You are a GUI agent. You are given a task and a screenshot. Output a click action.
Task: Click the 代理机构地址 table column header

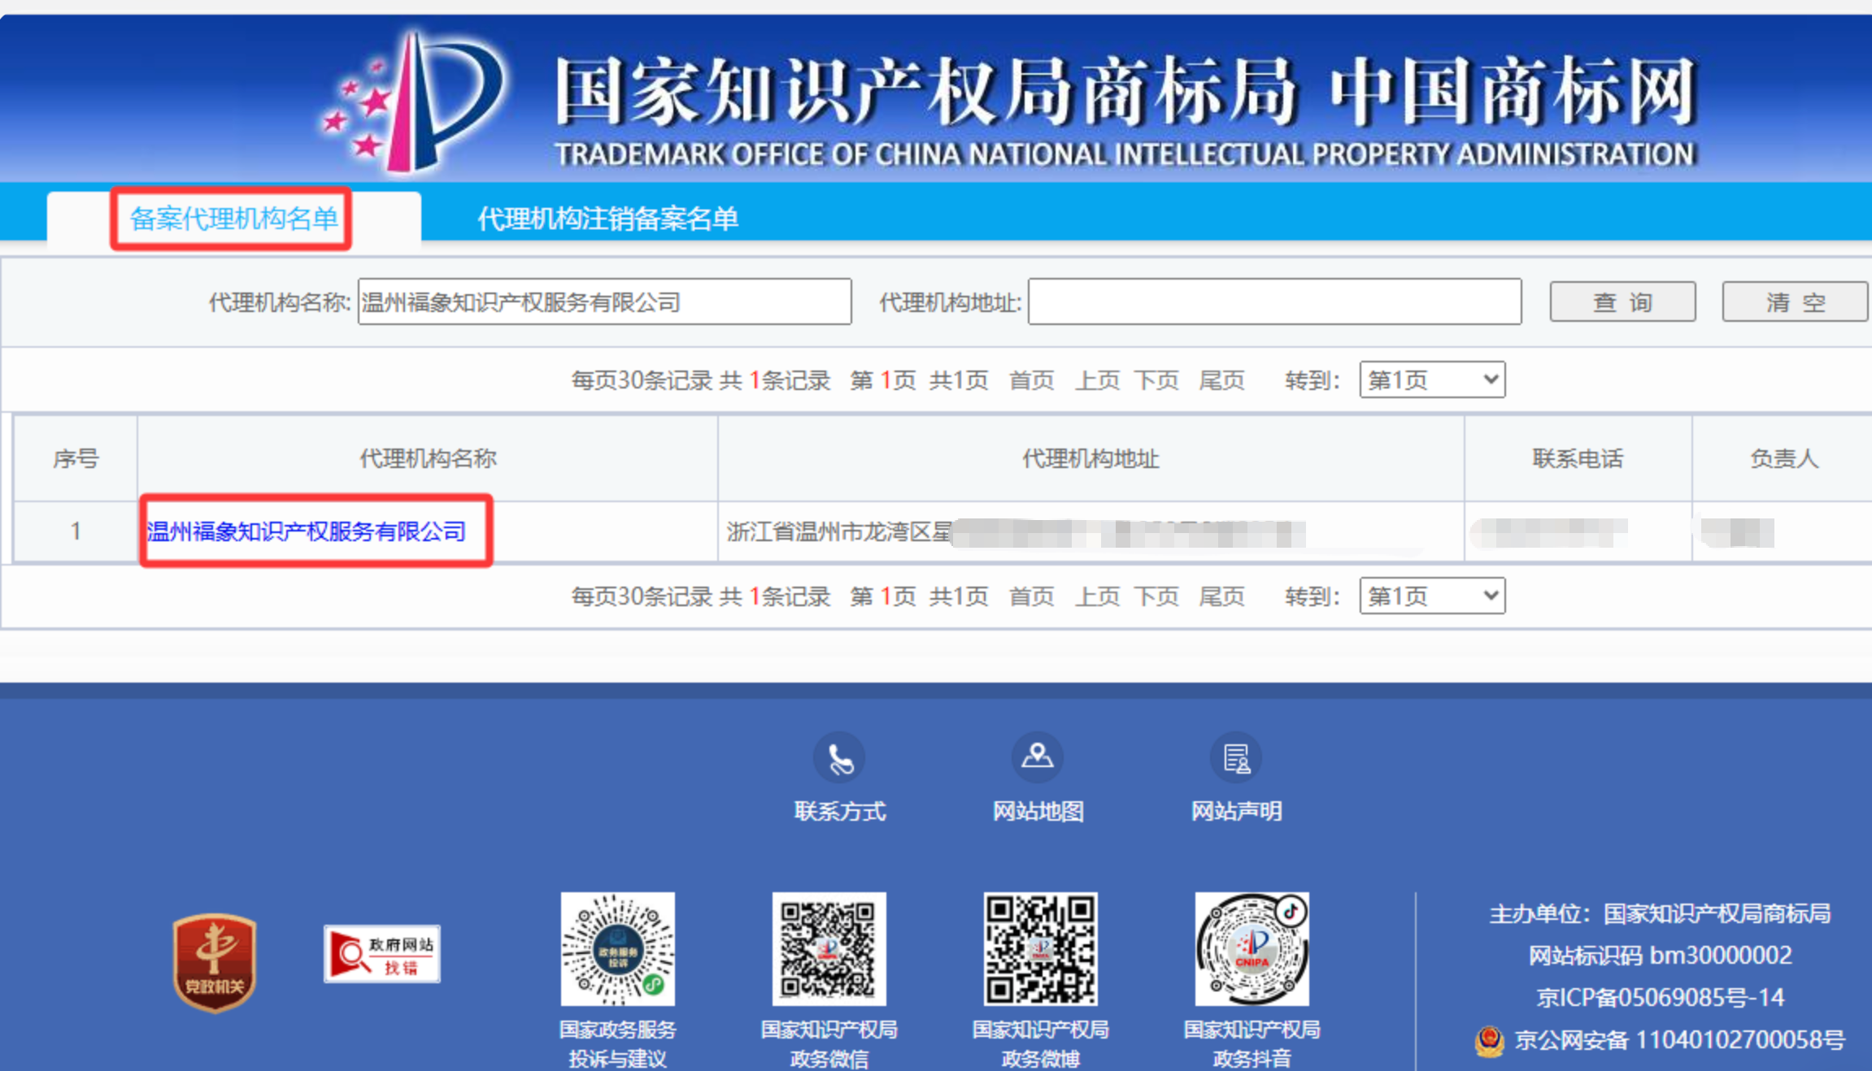tap(1091, 458)
